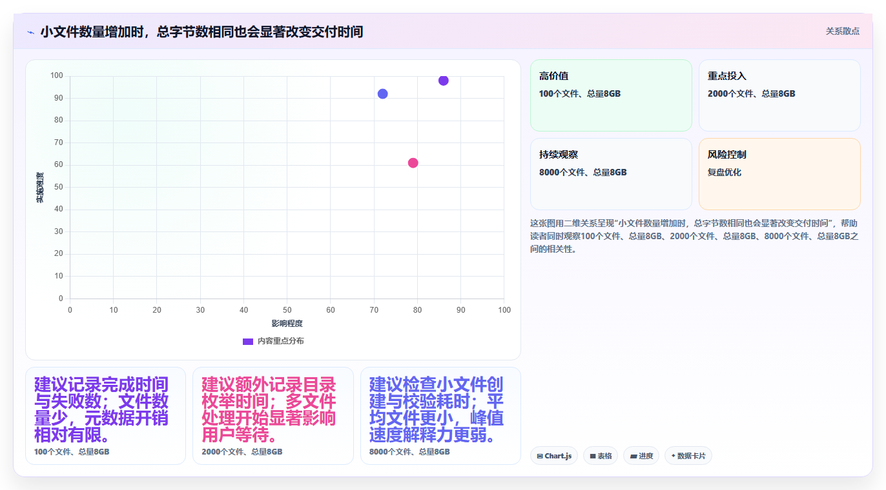Click the purple card starting 建议记录完成时间

point(105,416)
